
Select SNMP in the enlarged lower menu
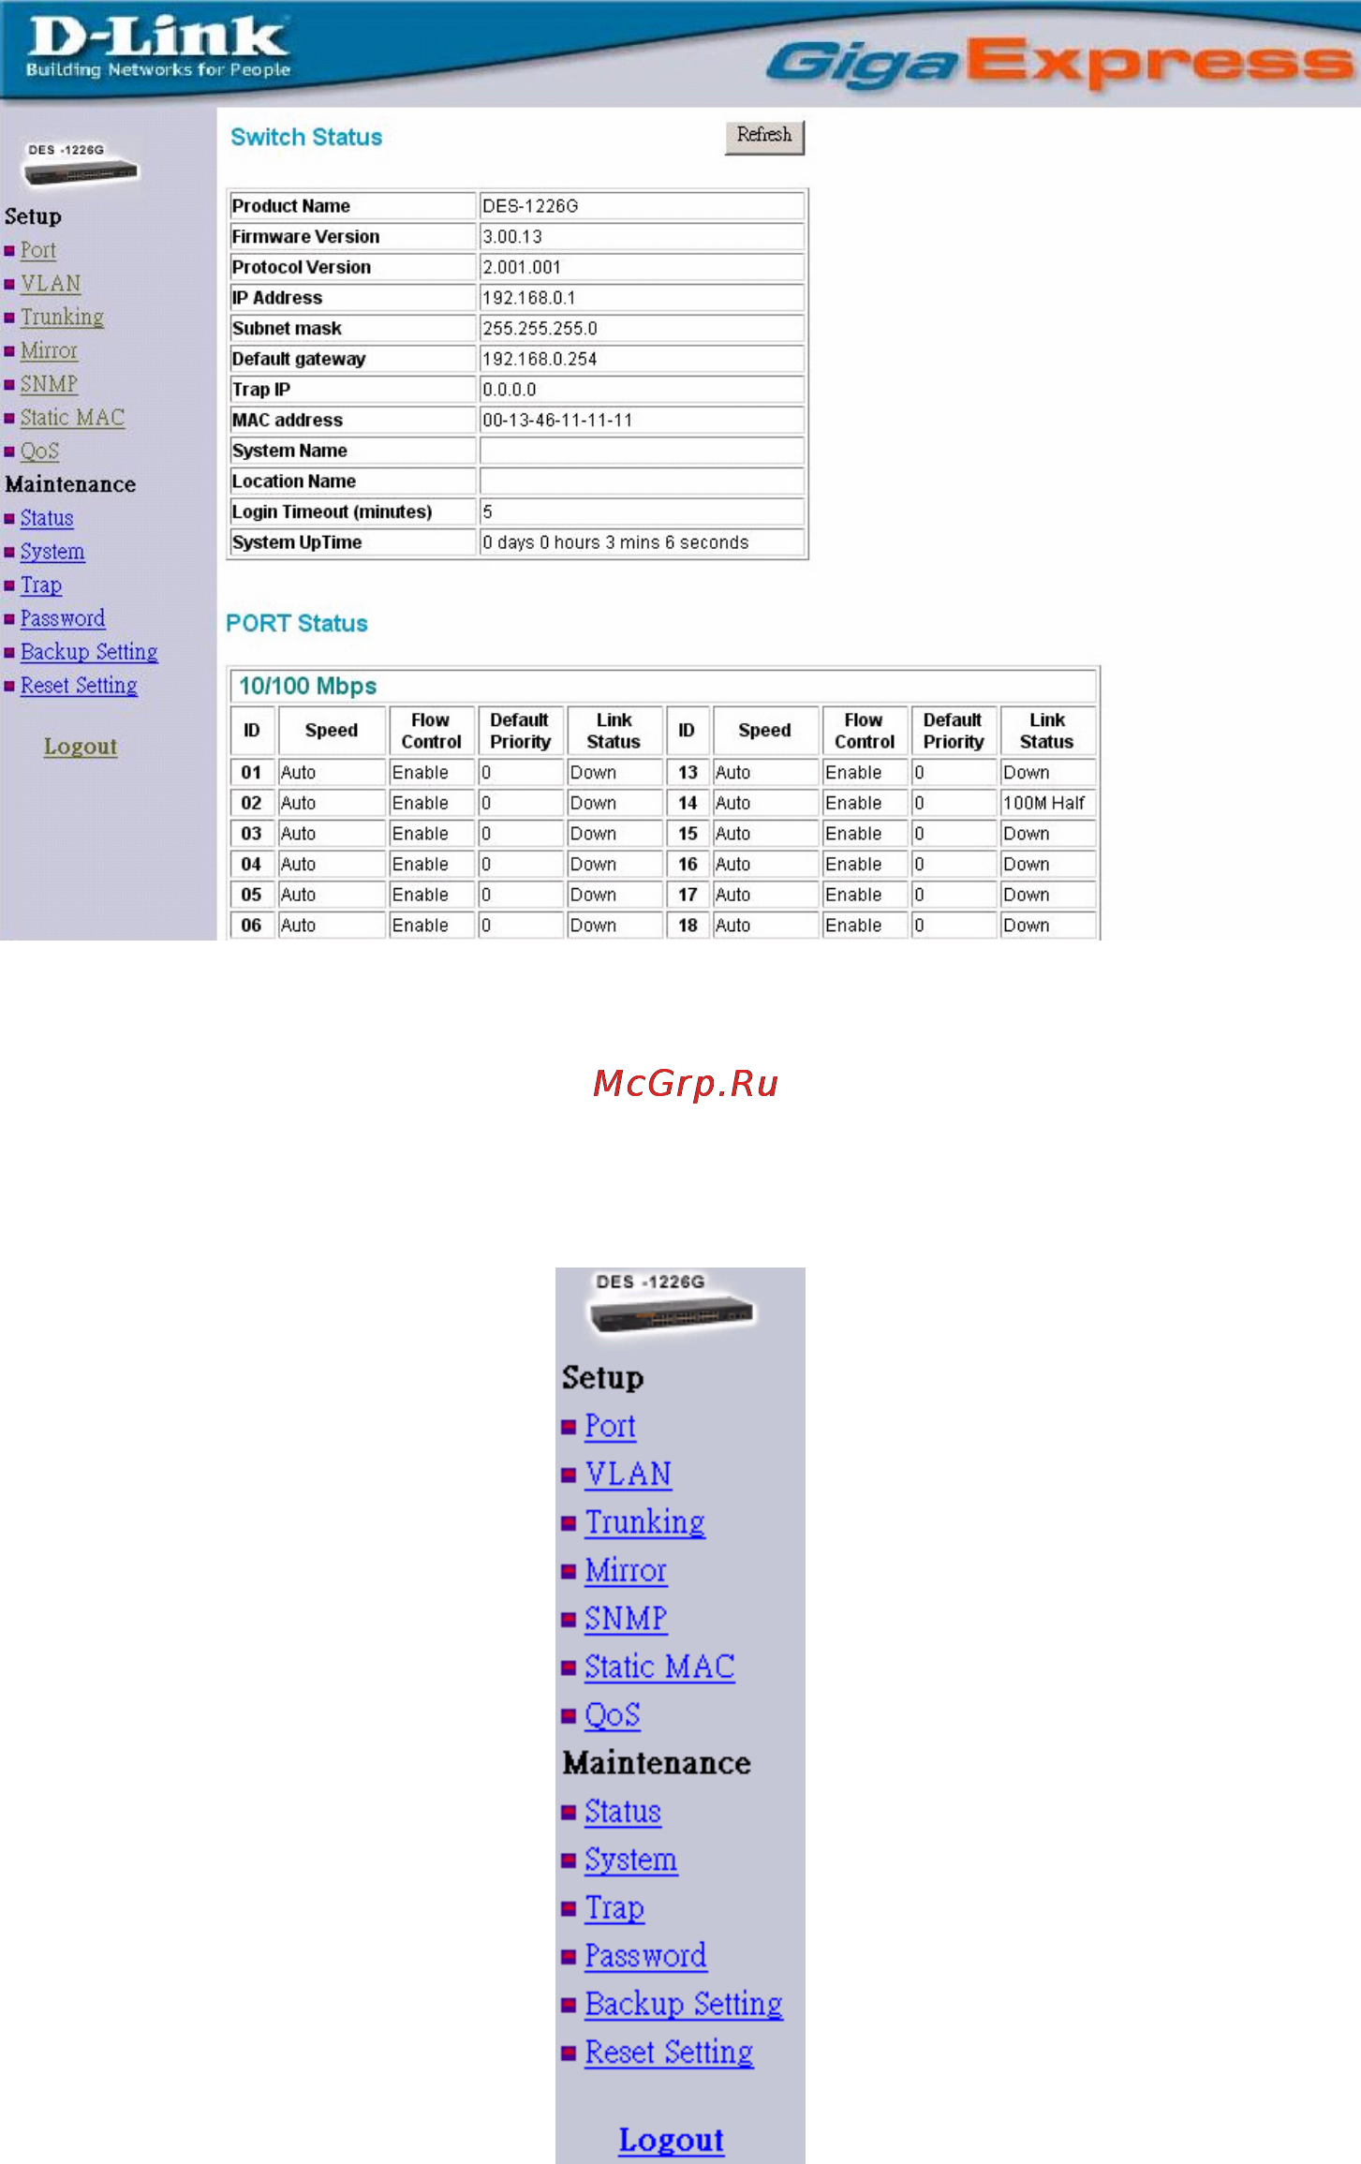pos(626,1619)
